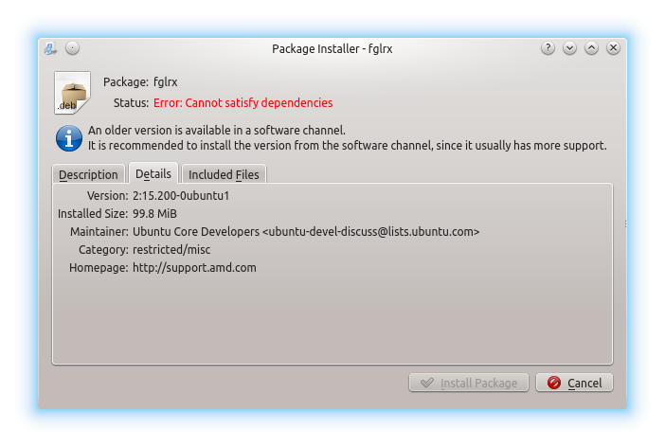Click the 99.8 MiB installed size value

click(x=155, y=213)
